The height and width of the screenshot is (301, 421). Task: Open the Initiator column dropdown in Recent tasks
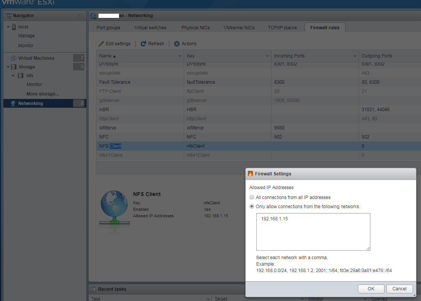point(365,299)
